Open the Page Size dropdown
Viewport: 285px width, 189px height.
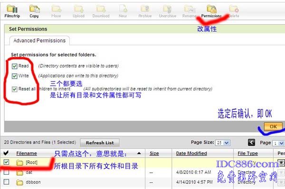tap(223, 143)
